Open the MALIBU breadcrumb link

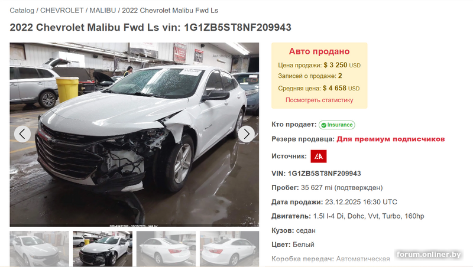click(102, 11)
